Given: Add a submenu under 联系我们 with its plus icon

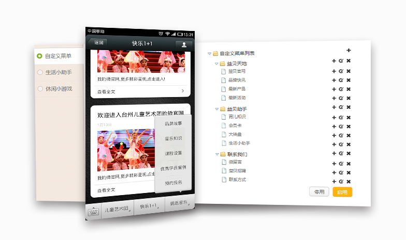Looking at the screenshot, I should coord(334,154).
